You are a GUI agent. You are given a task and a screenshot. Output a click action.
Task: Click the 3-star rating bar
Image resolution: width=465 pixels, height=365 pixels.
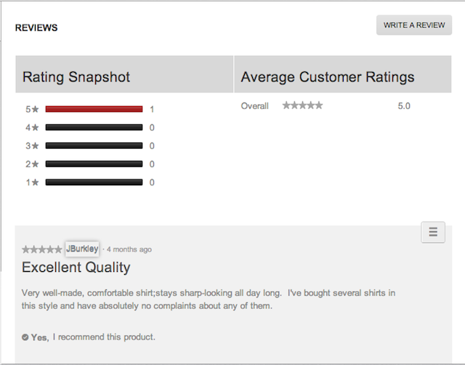click(94, 145)
